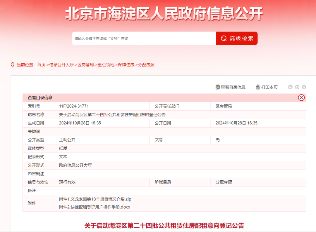Open the 区房管局 breadcrumb link
Image resolution: width=316 pixels, height=232 pixels.
pos(86,65)
